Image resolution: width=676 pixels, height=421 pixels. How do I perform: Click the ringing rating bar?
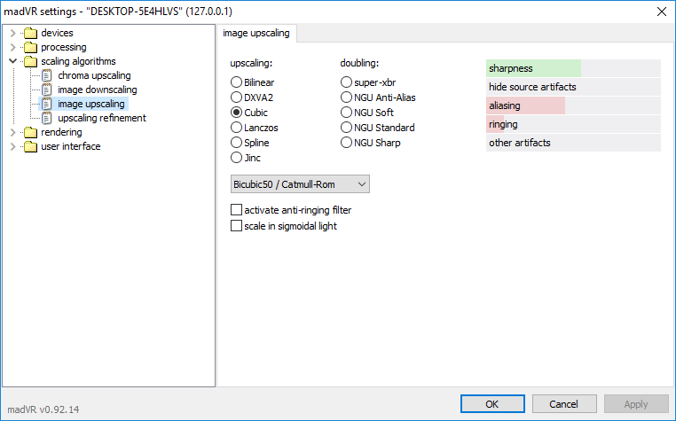click(x=573, y=125)
